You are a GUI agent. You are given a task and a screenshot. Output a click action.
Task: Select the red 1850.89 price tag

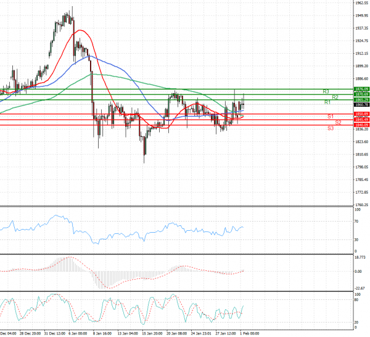point(362,114)
